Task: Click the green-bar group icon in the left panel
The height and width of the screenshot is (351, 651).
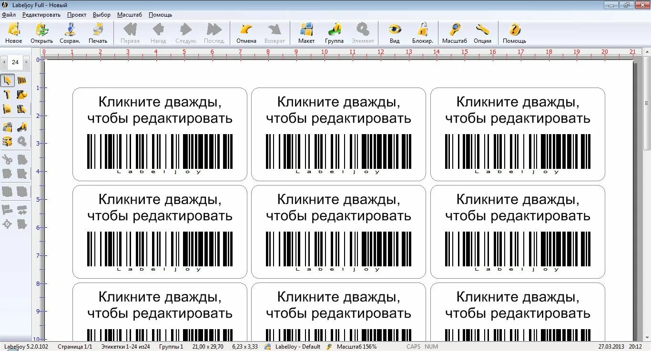Action: (x=22, y=127)
